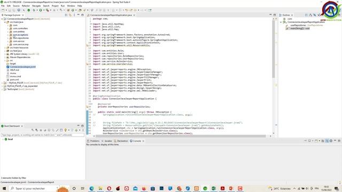Collapse the ConnexionJavaJasperReport project node

coord(2,19)
